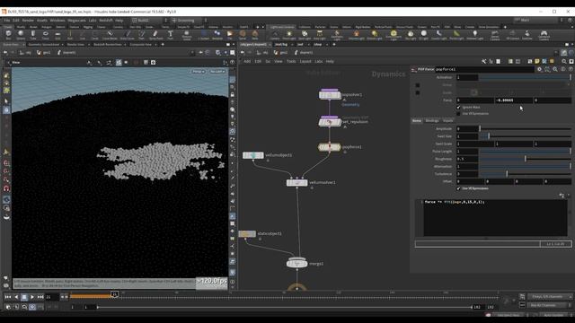Click the Sky Light shelf tool
575x323 pixels.
pos(411,34)
